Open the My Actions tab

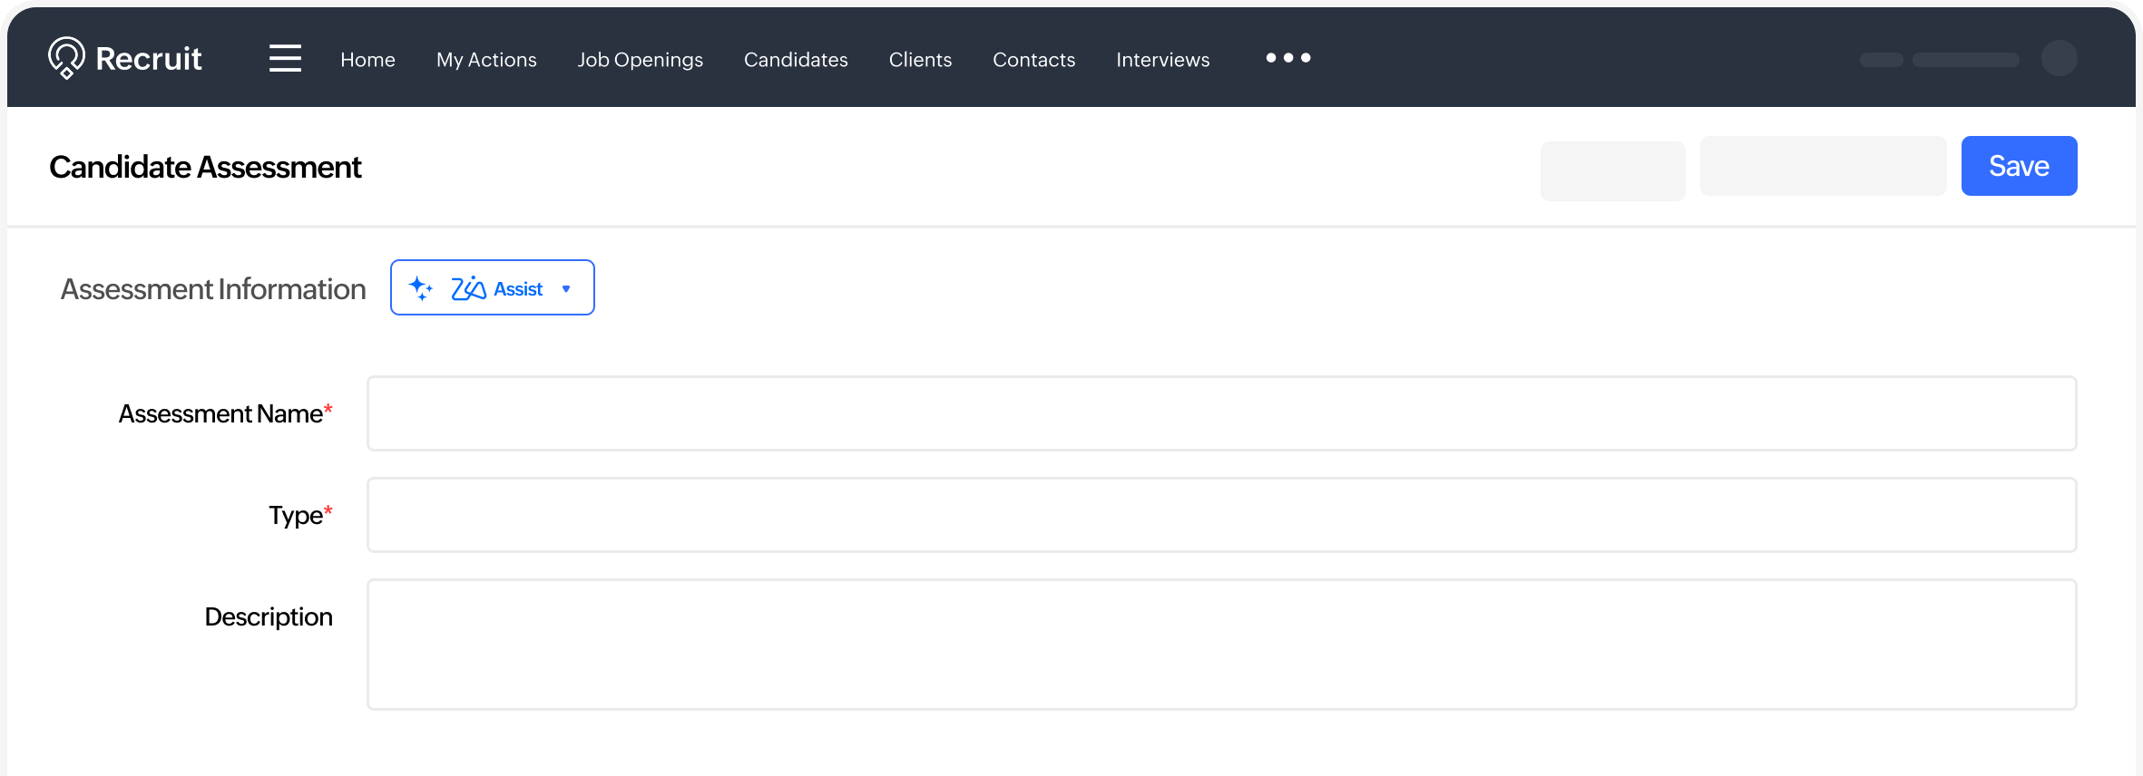486,60
